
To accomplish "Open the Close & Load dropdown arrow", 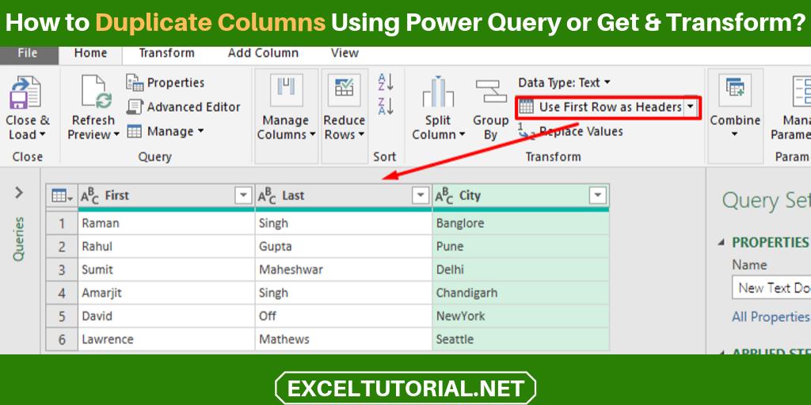I will click(x=43, y=134).
